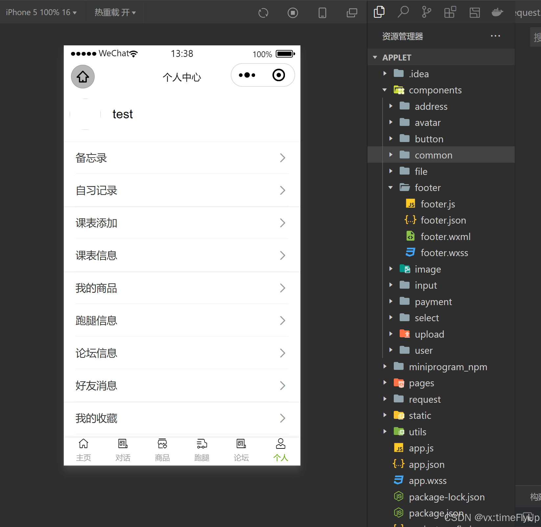The width and height of the screenshot is (541, 527).
Task: Select the 个人 tab
Action: click(281, 450)
